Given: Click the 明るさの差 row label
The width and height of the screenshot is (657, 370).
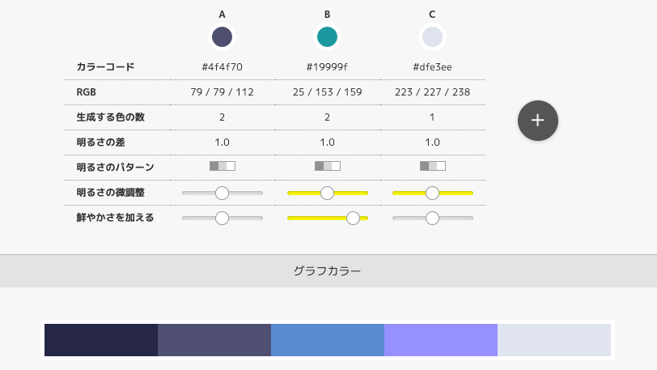Looking at the screenshot, I should tap(100, 142).
